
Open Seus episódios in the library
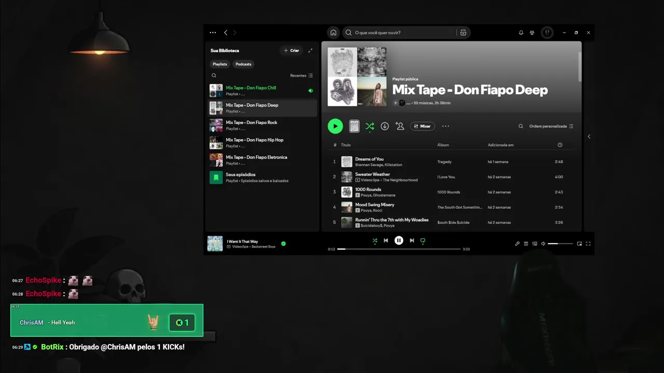[262, 177]
